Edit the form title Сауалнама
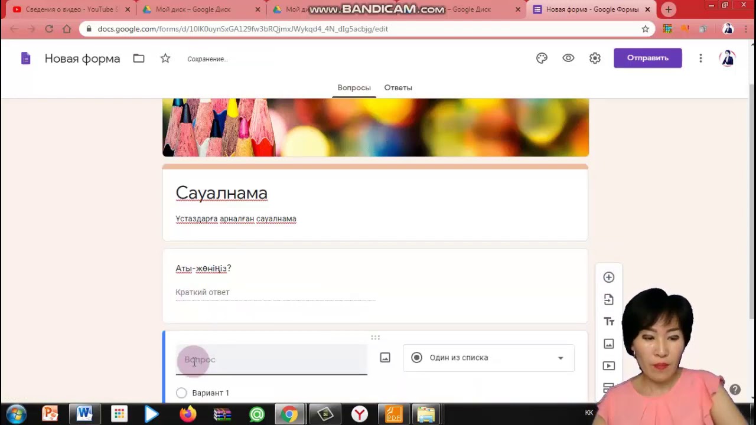756x425 pixels. coord(221,193)
